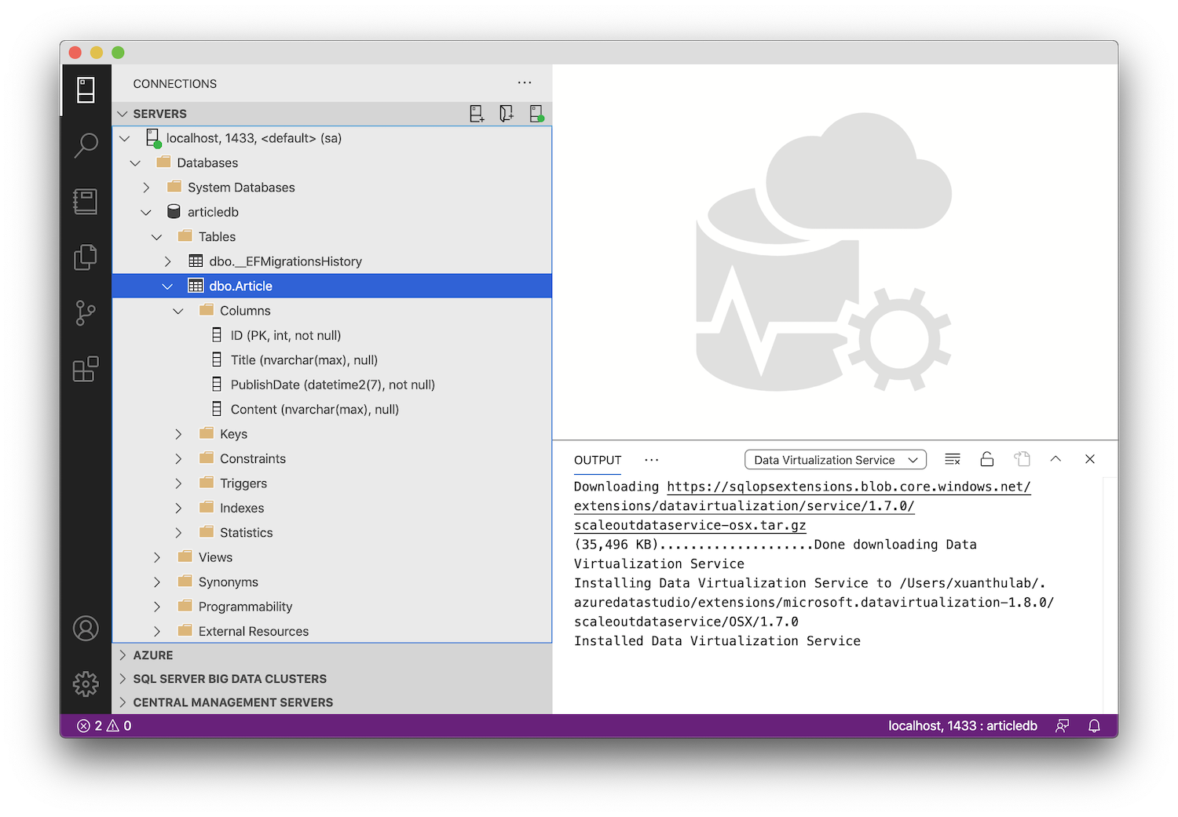Screen dimensions: 1178x817
Task: Open the Accounts icon
Action: 86,629
